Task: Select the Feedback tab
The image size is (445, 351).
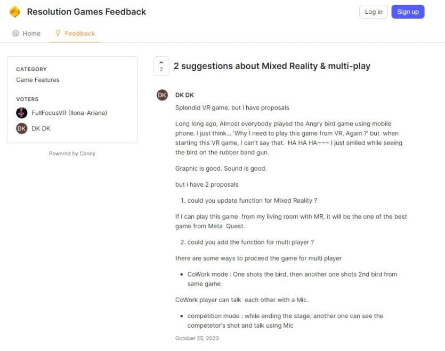Action: (x=75, y=34)
